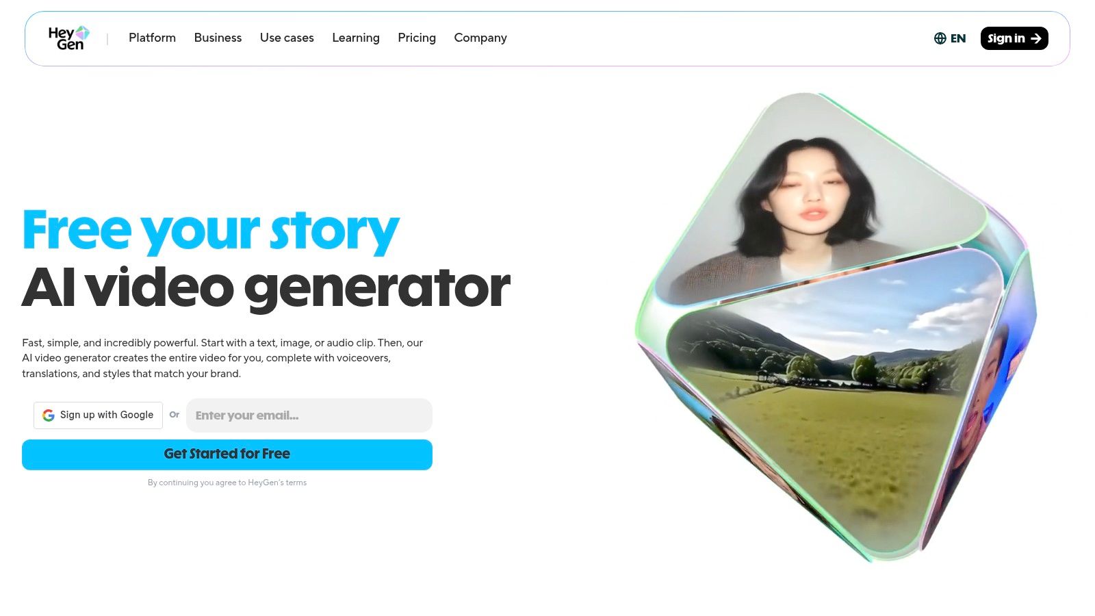Click the globe language icon

point(940,38)
